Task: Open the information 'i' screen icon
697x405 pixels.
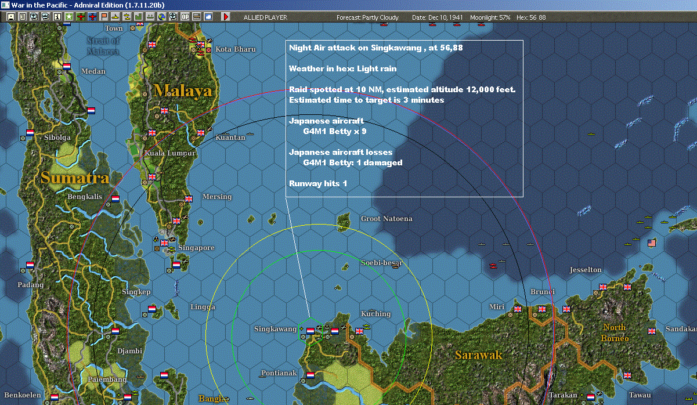Action: click(57, 17)
